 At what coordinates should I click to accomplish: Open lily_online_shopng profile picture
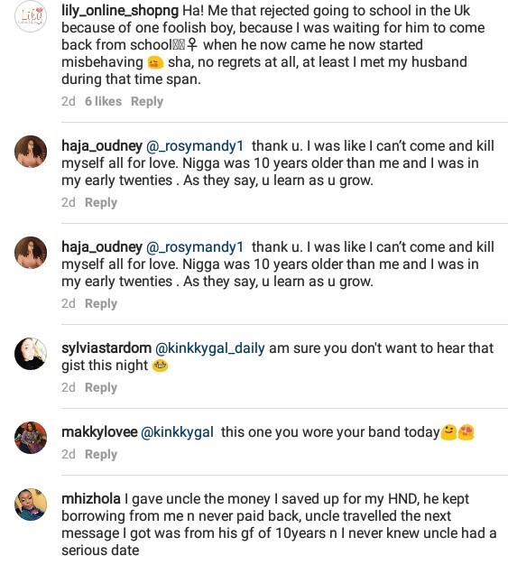31,16
